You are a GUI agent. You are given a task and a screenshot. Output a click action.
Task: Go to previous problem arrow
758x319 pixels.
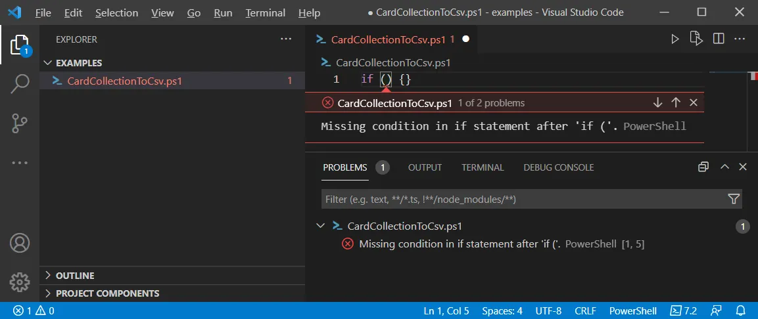pos(676,102)
